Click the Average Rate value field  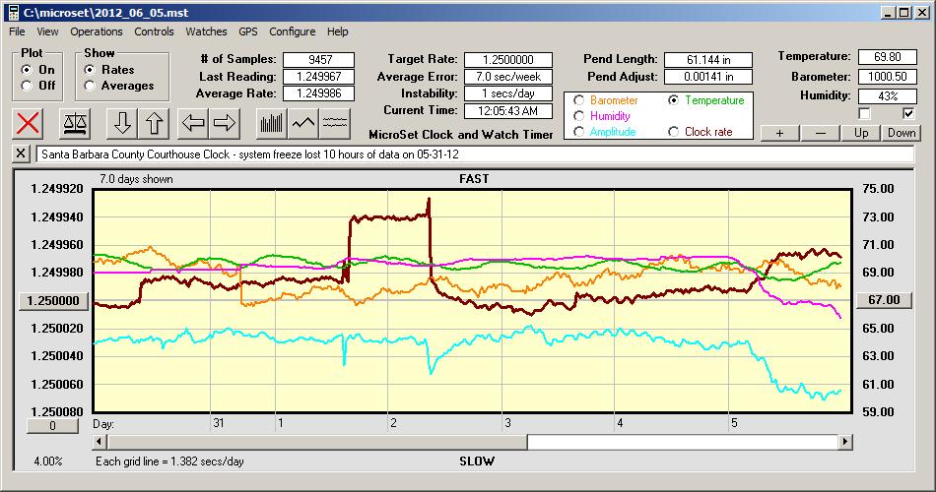tap(319, 93)
